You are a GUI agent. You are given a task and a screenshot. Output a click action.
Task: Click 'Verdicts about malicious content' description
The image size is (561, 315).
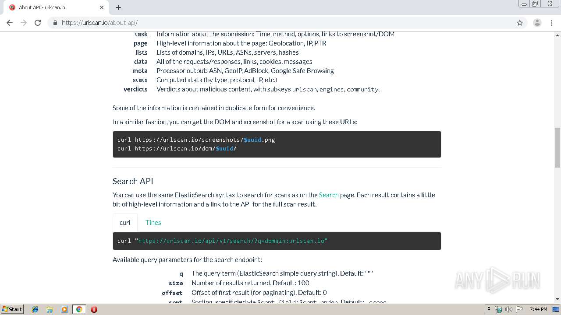(x=268, y=89)
